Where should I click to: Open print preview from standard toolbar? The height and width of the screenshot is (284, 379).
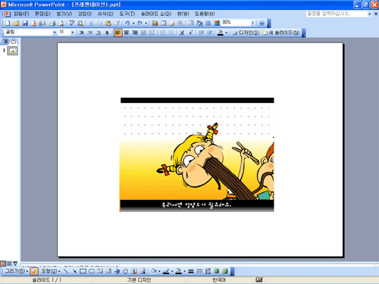(x=61, y=23)
